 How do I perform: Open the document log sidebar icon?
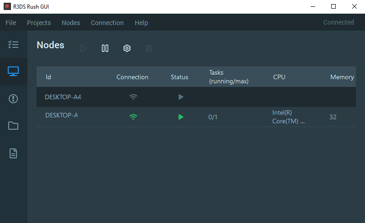(x=13, y=153)
